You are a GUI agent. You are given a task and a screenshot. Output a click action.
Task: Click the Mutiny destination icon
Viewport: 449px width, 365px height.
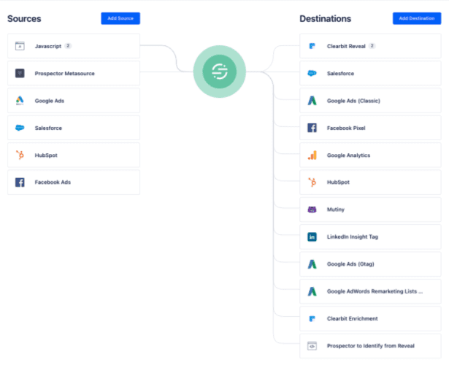point(312,210)
